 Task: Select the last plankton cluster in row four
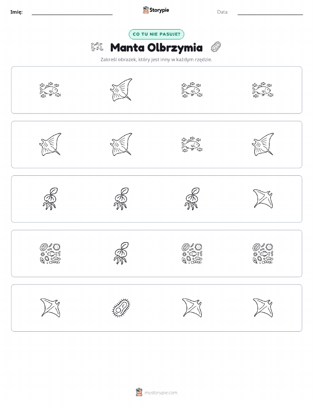[263, 254]
